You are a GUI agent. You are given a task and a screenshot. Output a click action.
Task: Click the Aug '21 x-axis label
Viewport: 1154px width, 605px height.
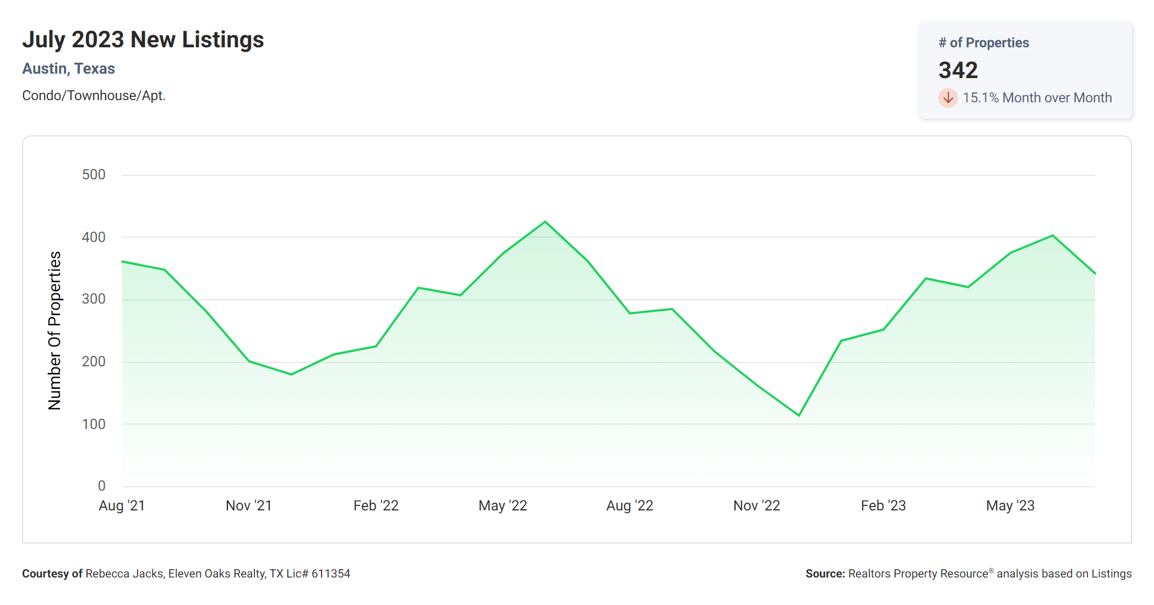[x=122, y=505]
